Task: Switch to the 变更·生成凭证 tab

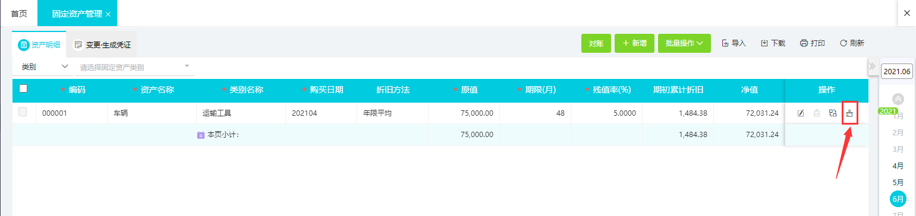Action: pos(102,45)
